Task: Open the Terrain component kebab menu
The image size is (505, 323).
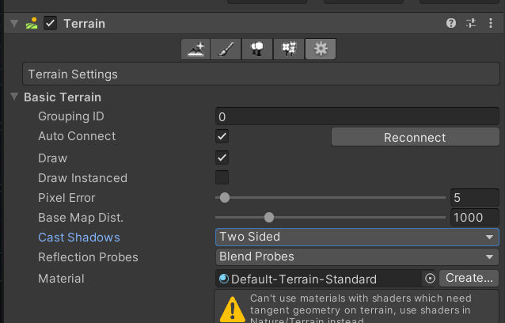Action: pos(491,23)
